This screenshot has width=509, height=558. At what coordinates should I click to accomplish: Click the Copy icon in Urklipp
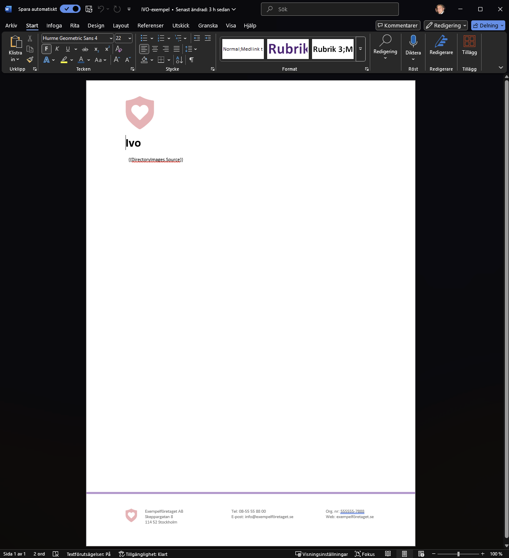pyautogui.click(x=30, y=49)
